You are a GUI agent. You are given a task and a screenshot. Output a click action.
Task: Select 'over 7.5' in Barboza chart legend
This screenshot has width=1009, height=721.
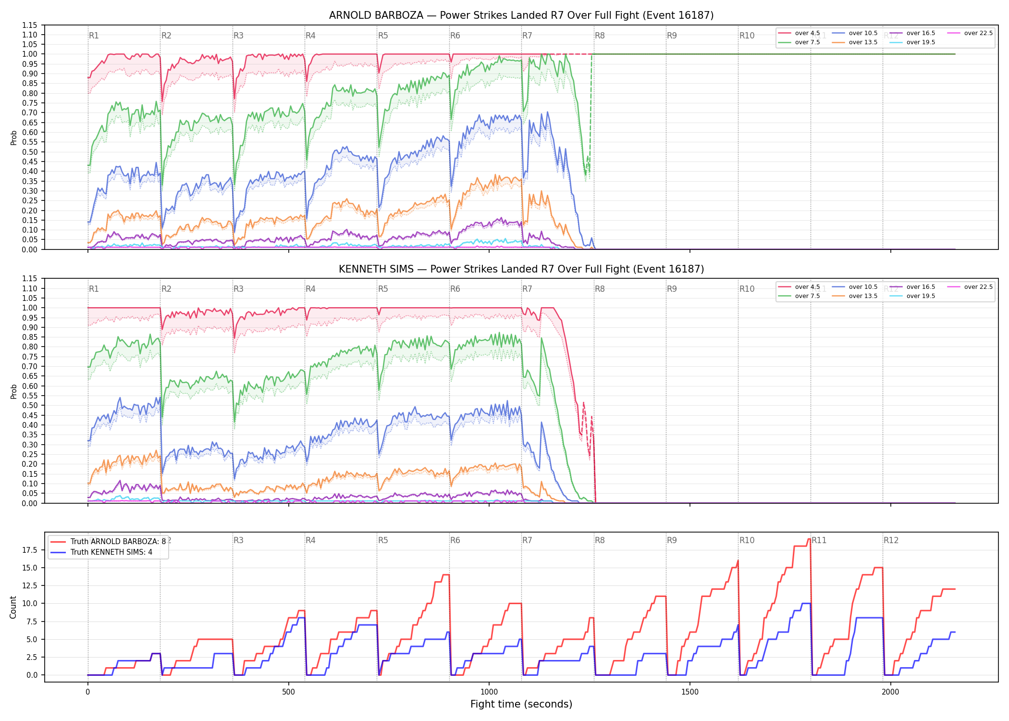(799, 42)
